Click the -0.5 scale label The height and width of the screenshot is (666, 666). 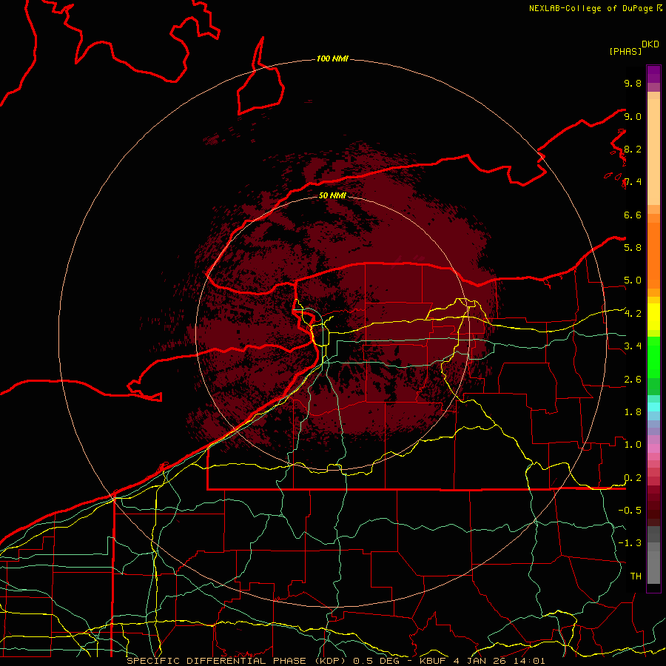click(x=630, y=511)
